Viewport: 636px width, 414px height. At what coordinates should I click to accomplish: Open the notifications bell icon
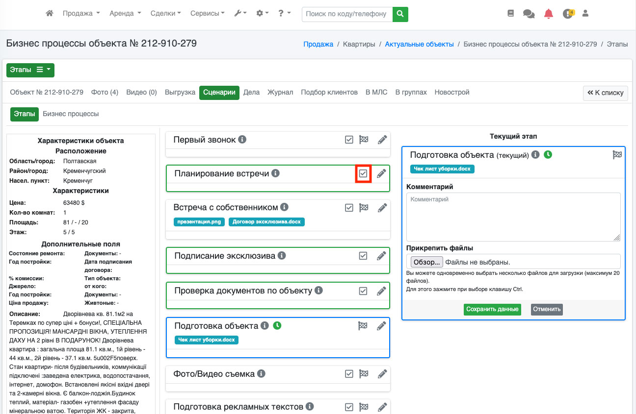point(549,14)
